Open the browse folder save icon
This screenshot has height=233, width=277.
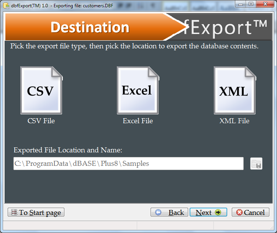pos(256,164)
